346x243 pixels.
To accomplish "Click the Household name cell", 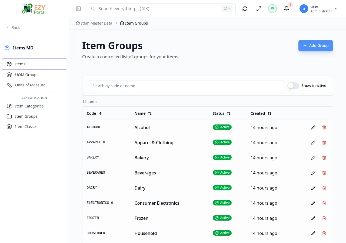I will tap(146, 233).
